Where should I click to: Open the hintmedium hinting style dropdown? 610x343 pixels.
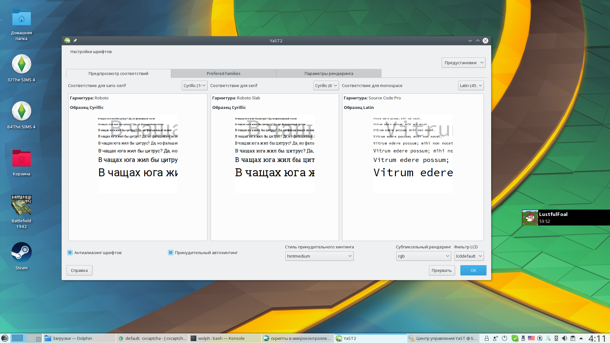coord(319,256)
